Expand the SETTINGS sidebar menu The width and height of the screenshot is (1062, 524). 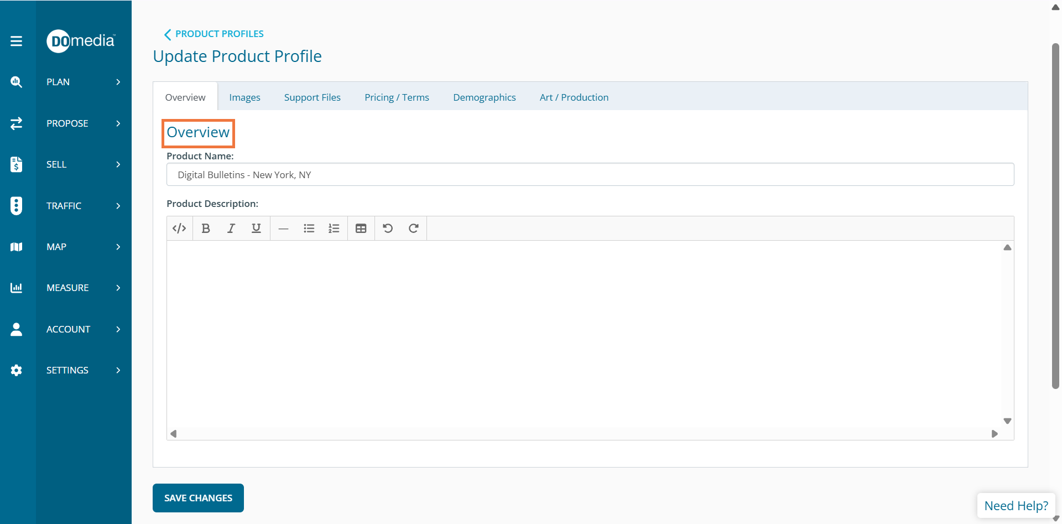point(83,370)
